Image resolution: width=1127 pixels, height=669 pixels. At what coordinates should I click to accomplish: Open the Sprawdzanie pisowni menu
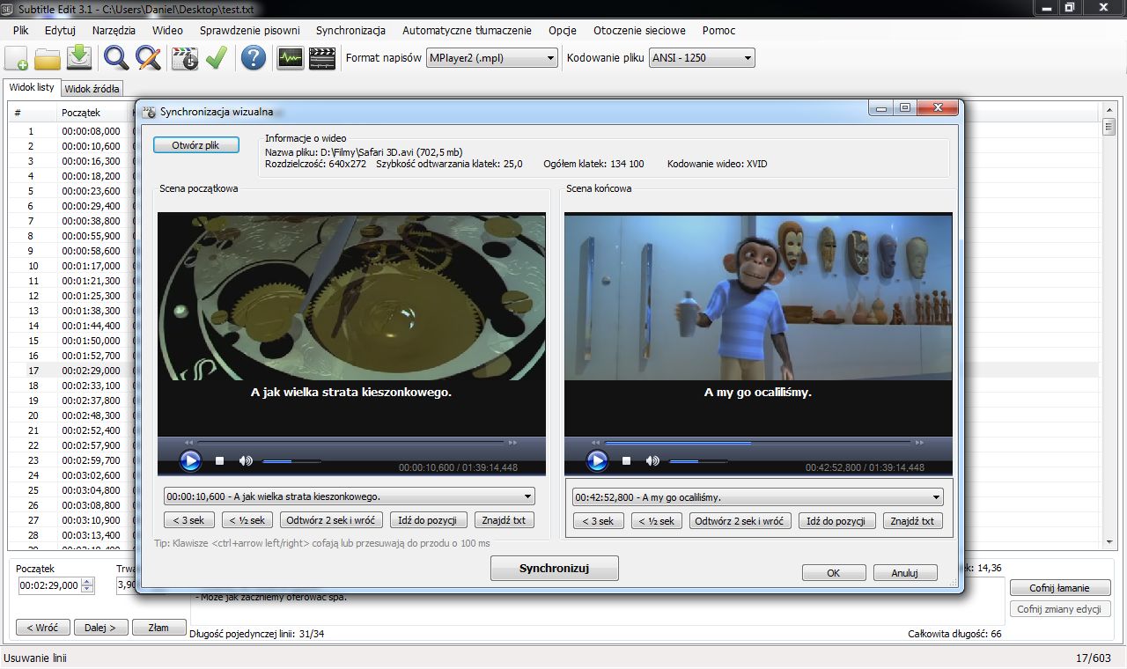(x=249, y=30)
